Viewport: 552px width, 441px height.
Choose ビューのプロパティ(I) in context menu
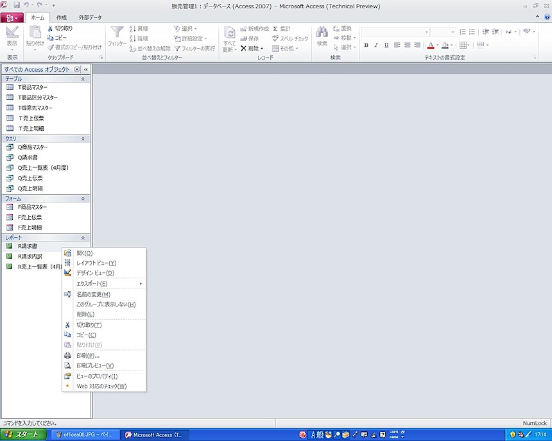[x=104, y=376]
